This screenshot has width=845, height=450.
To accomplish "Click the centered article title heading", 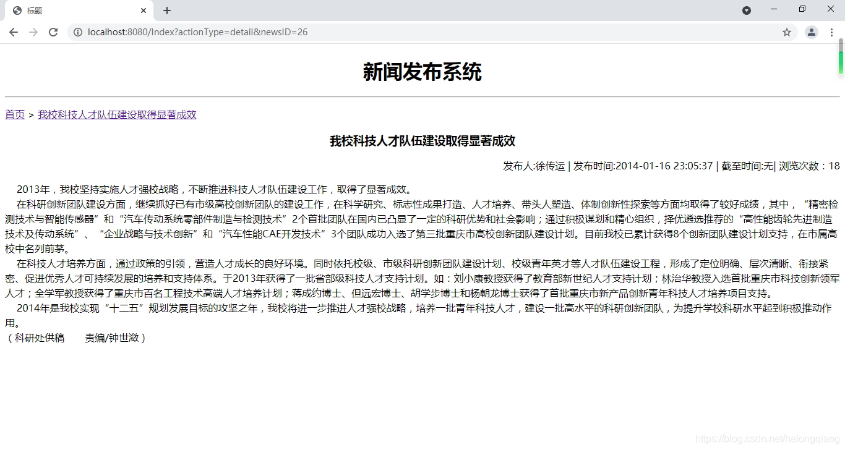I will point(422,141).
